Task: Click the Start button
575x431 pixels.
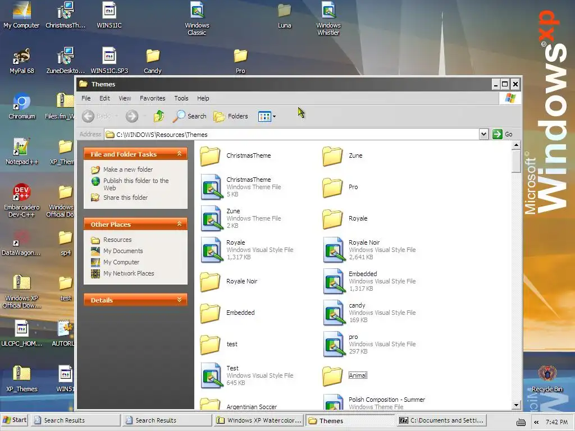Action: pos(15,420)
